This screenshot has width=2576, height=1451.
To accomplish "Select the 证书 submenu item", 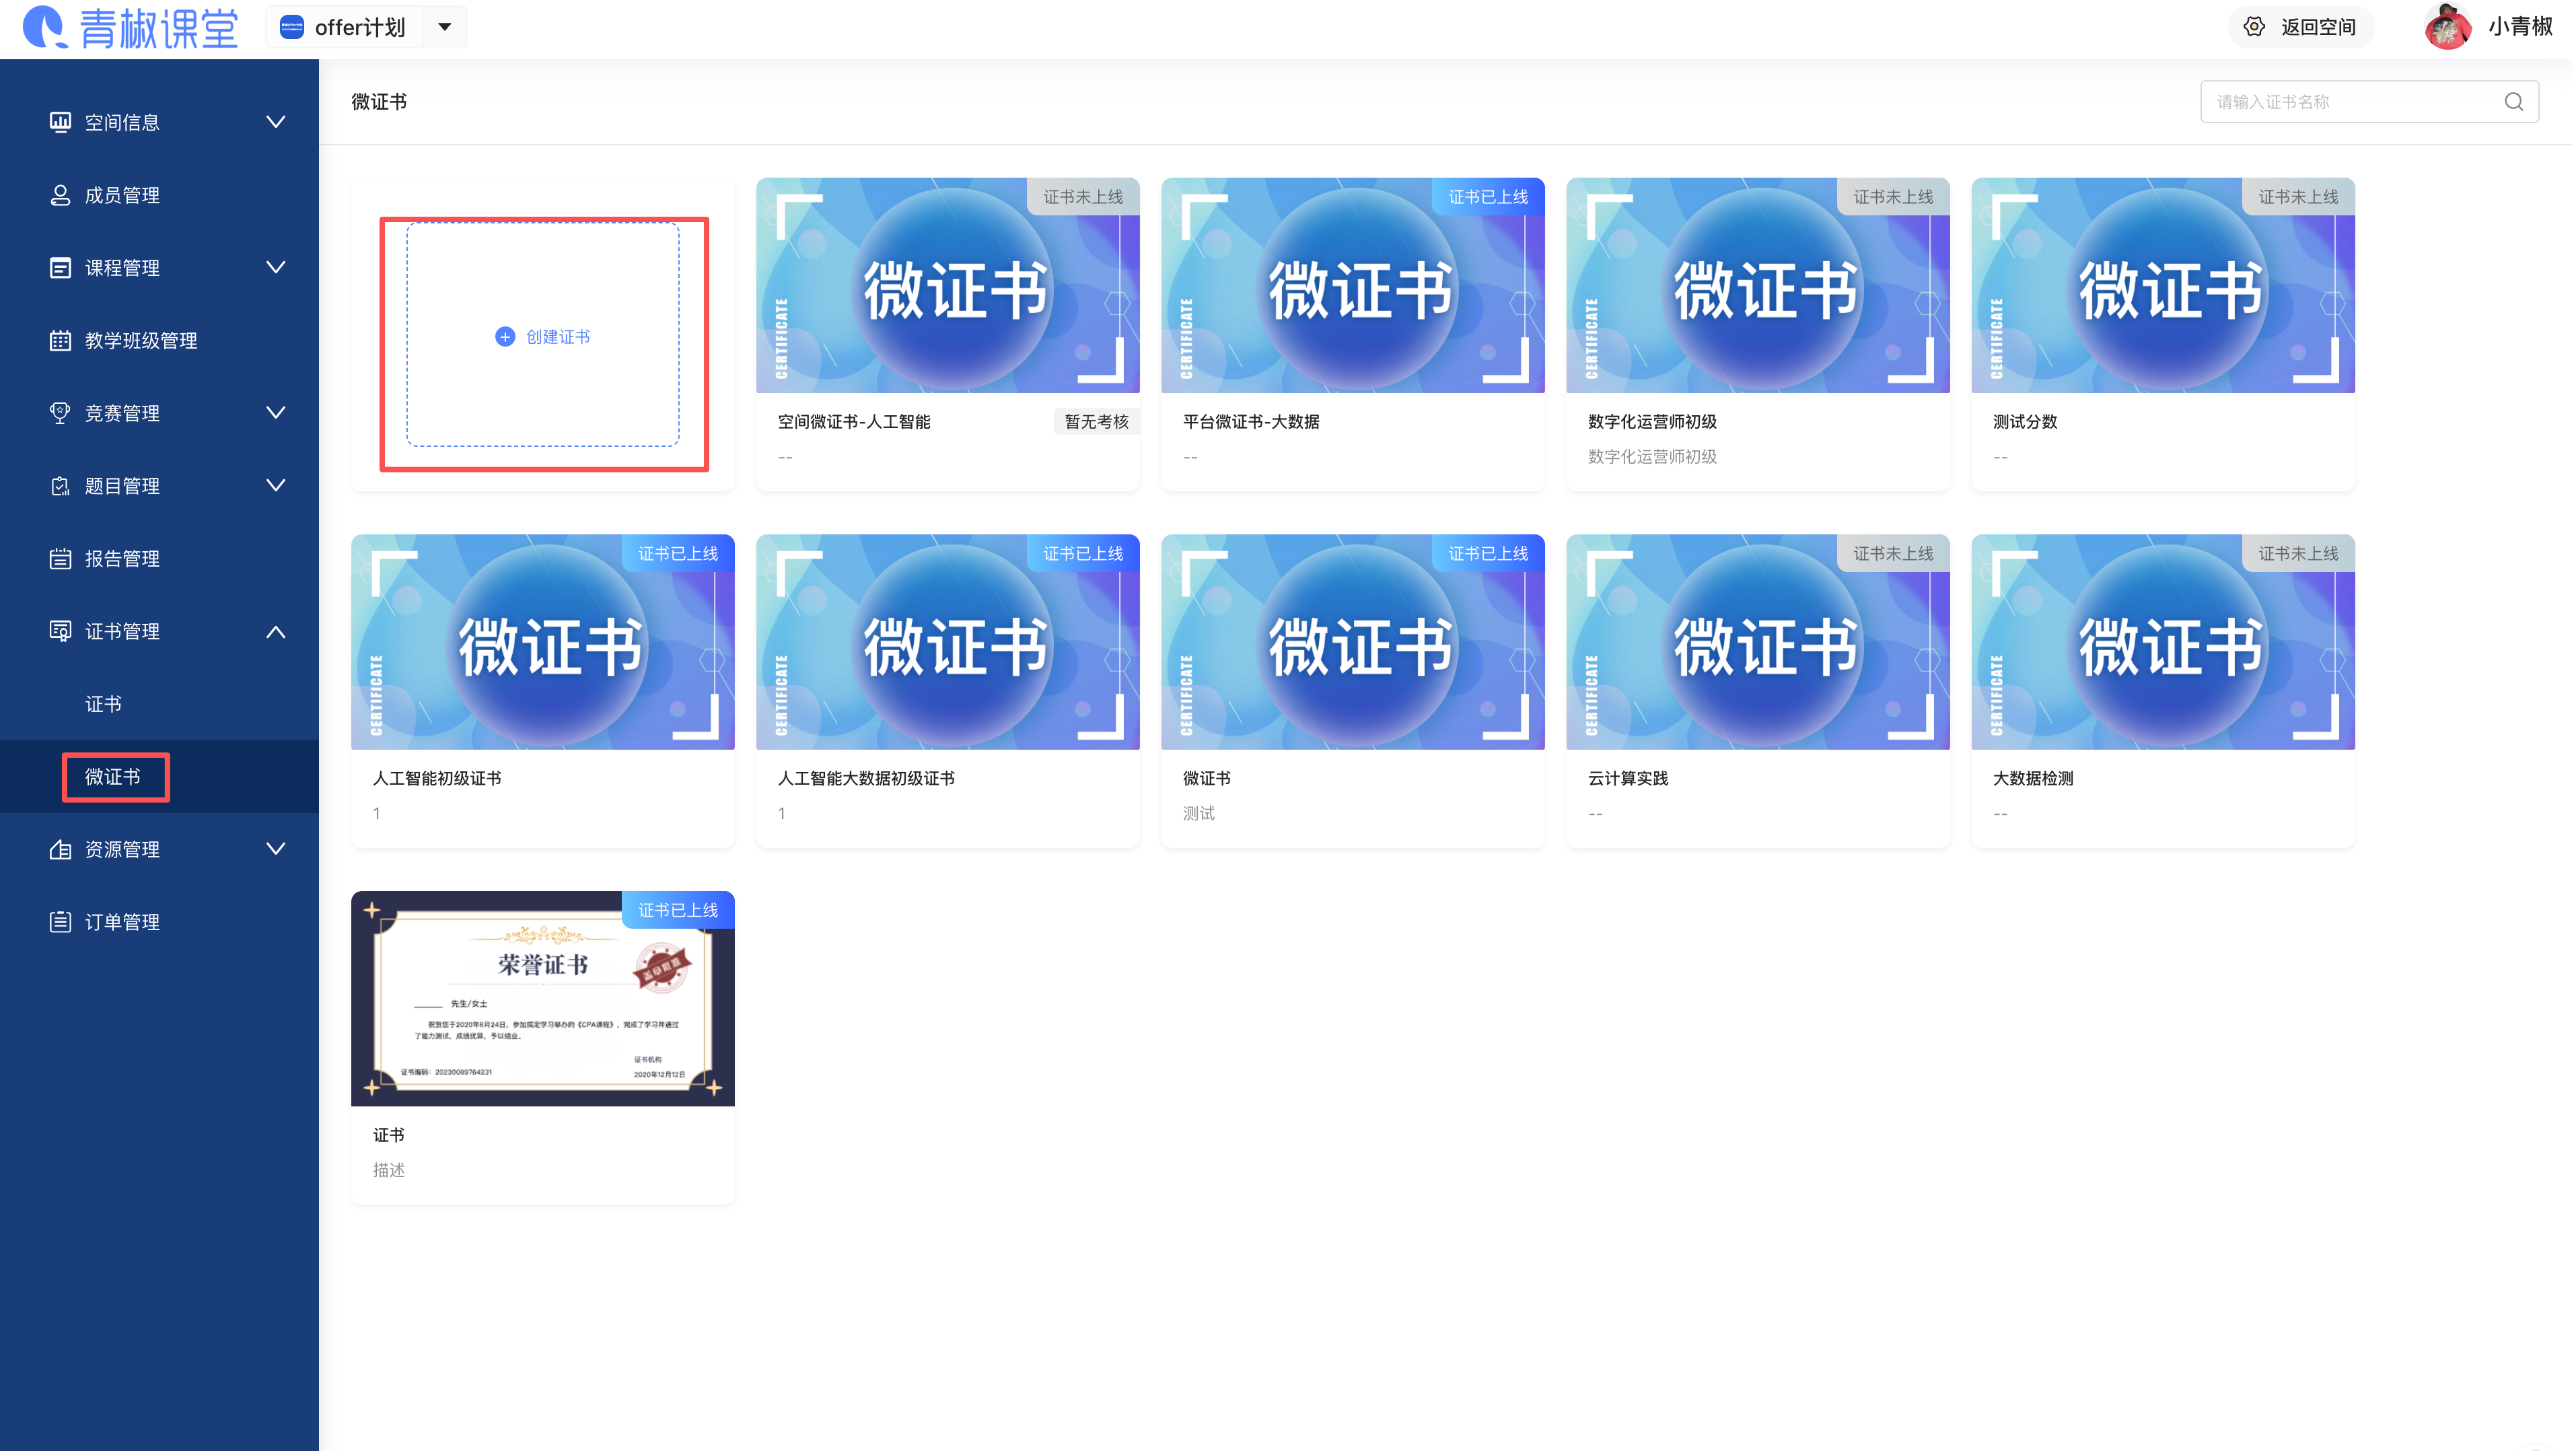I will 103,704.
